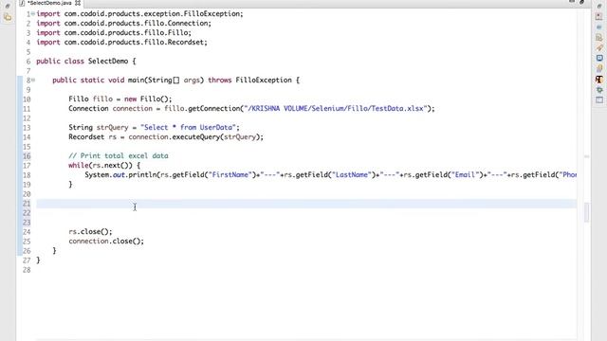Click 'String[] args' in main signature

click(x=174, y=80)
